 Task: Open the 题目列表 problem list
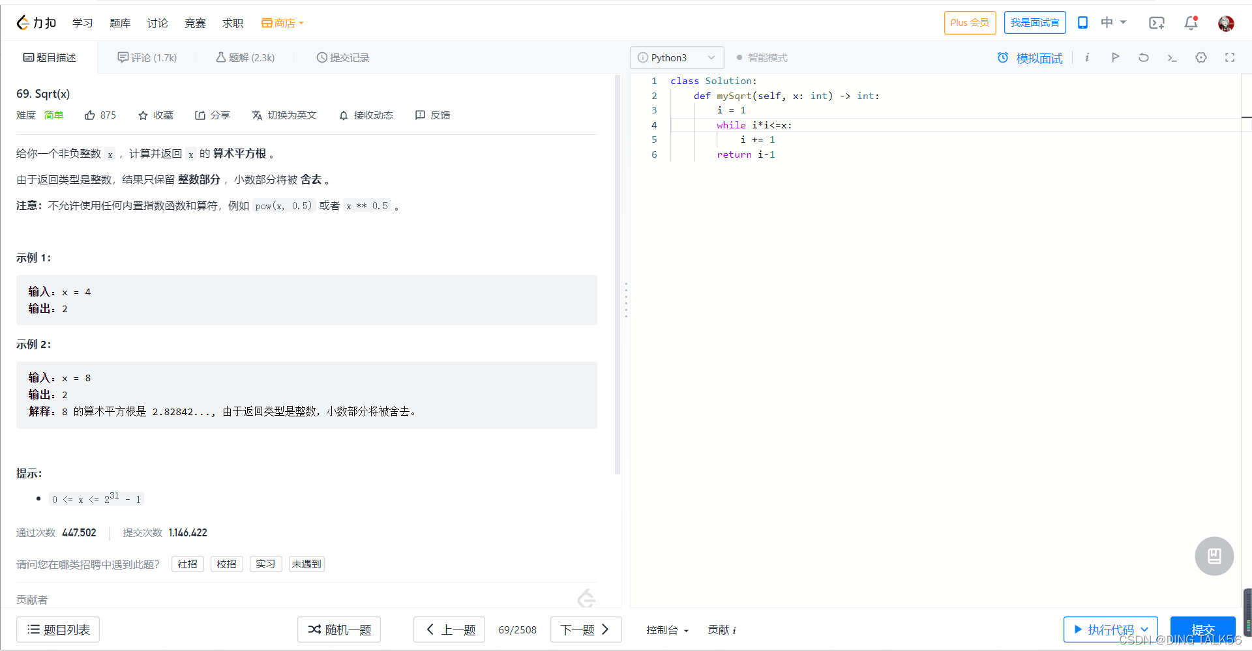tap(58, 629)
